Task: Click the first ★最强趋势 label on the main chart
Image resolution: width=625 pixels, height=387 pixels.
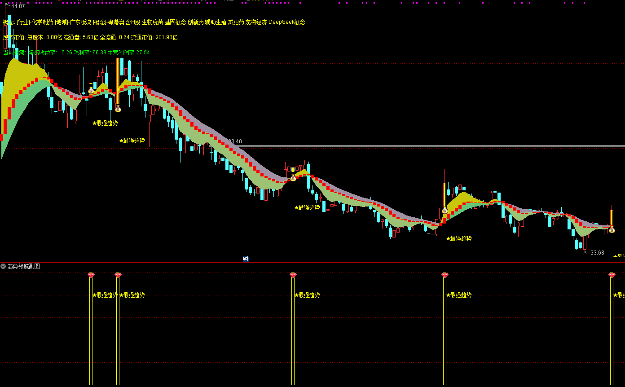Action: click(x=105, y=123)
